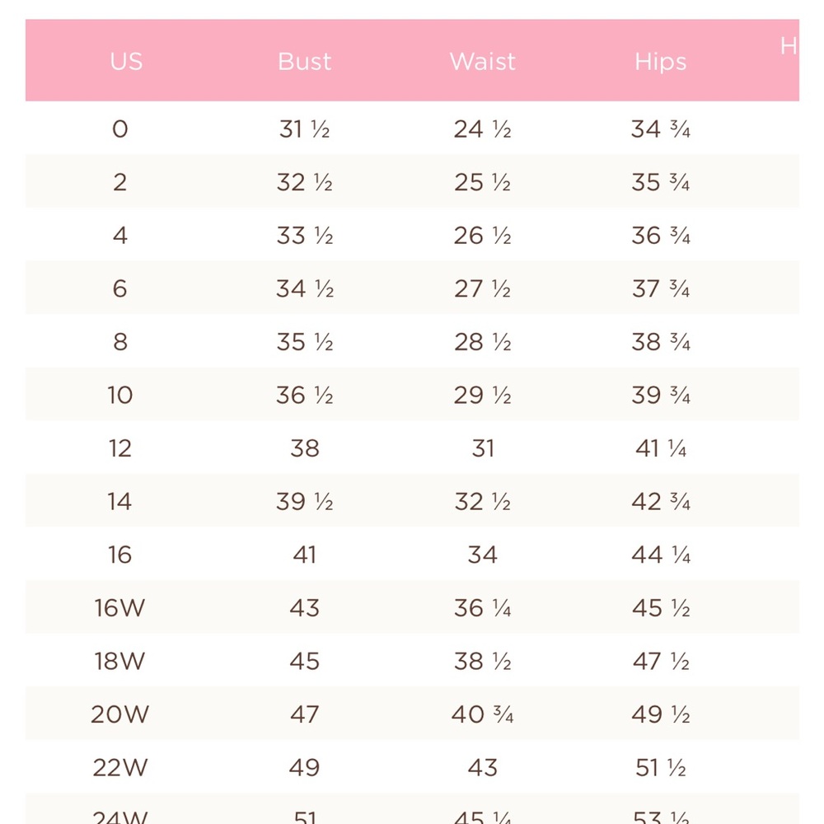Select the 22W size row label
This screenshot has height=824, width=824.
pyautogui.click(x=119, y=767)
